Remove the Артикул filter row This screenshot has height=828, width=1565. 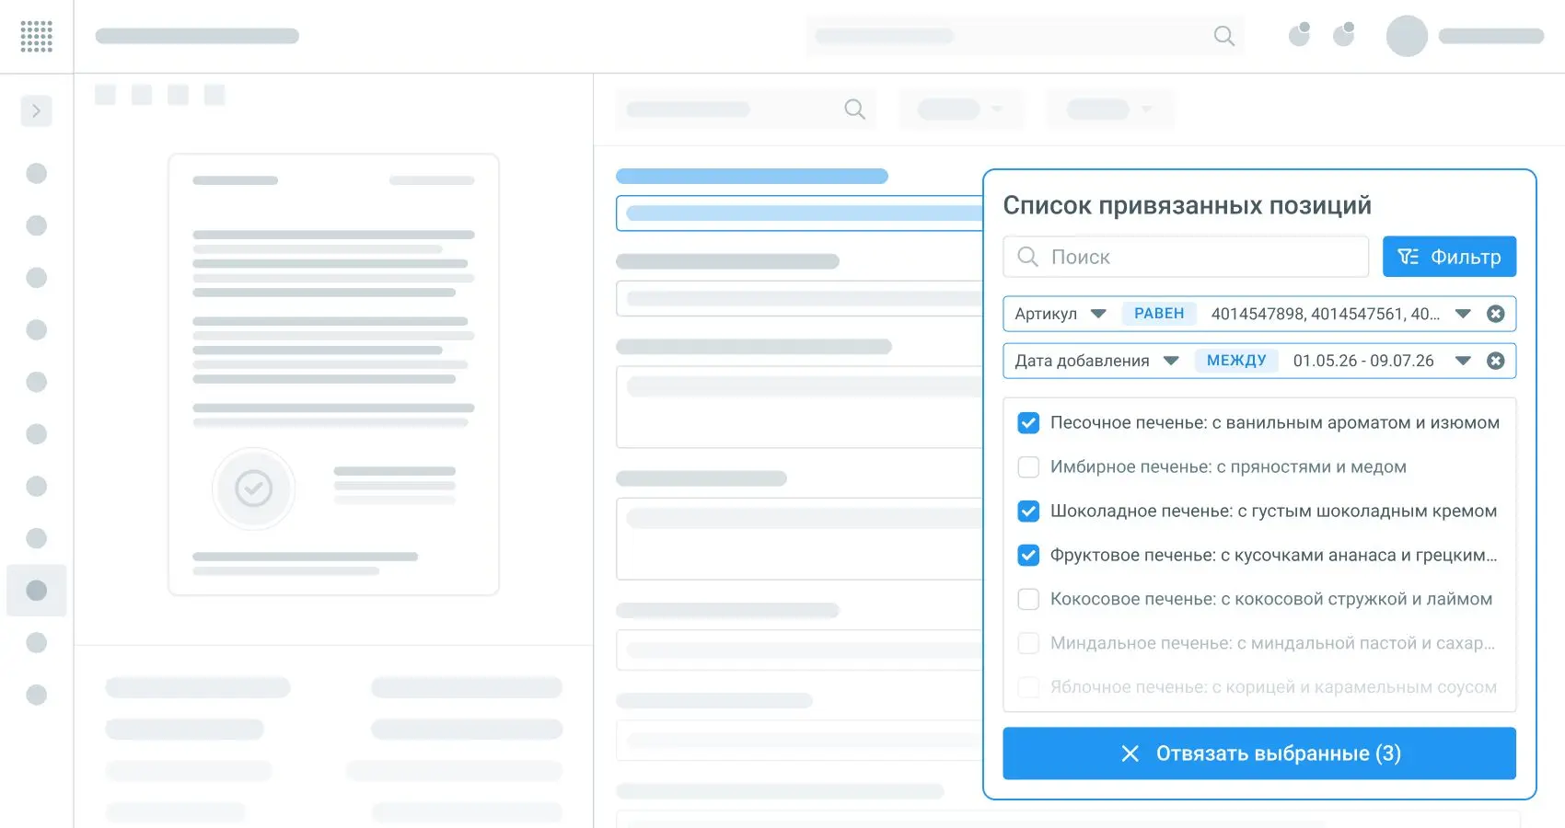tap(1496, 314)
